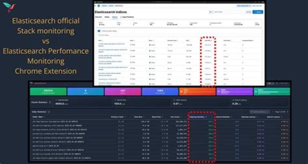Sort Kibana table by Index Rate column

[x=208, y=41]
